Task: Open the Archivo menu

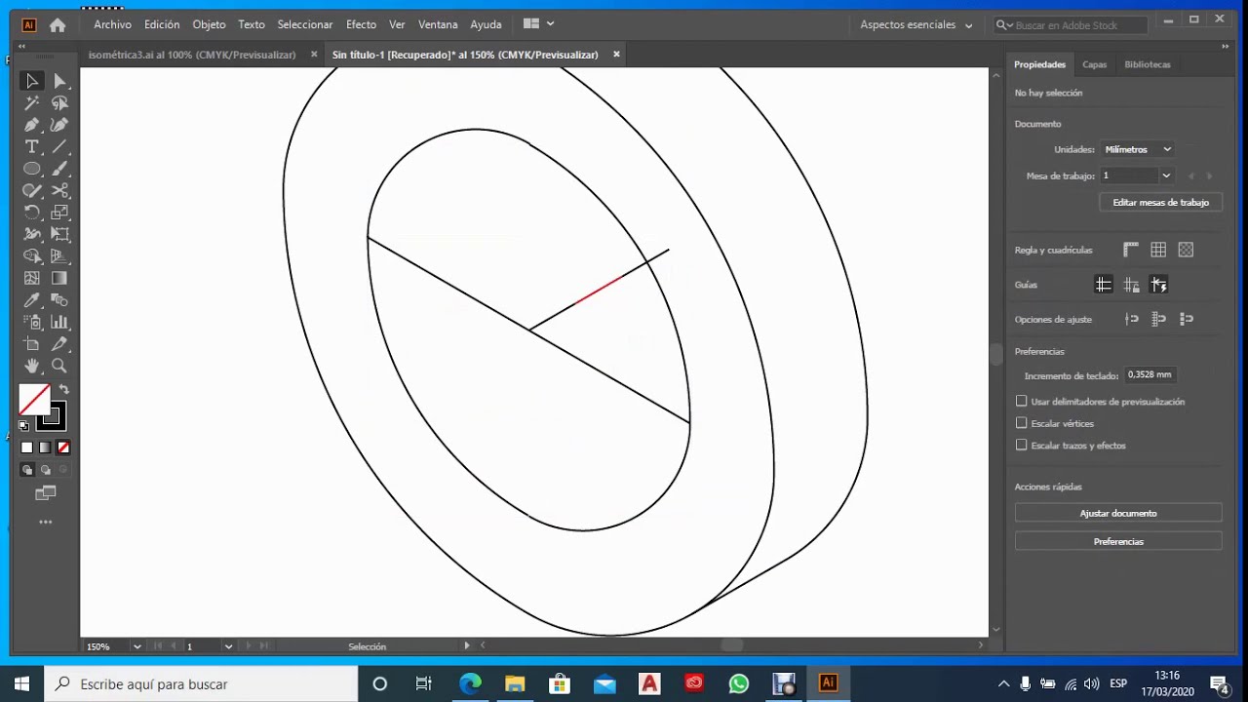Action: [112, 25]
